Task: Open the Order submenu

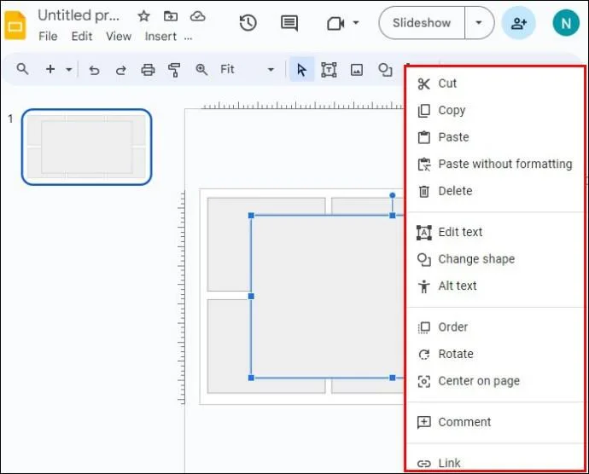Action: tap(495, 327)
